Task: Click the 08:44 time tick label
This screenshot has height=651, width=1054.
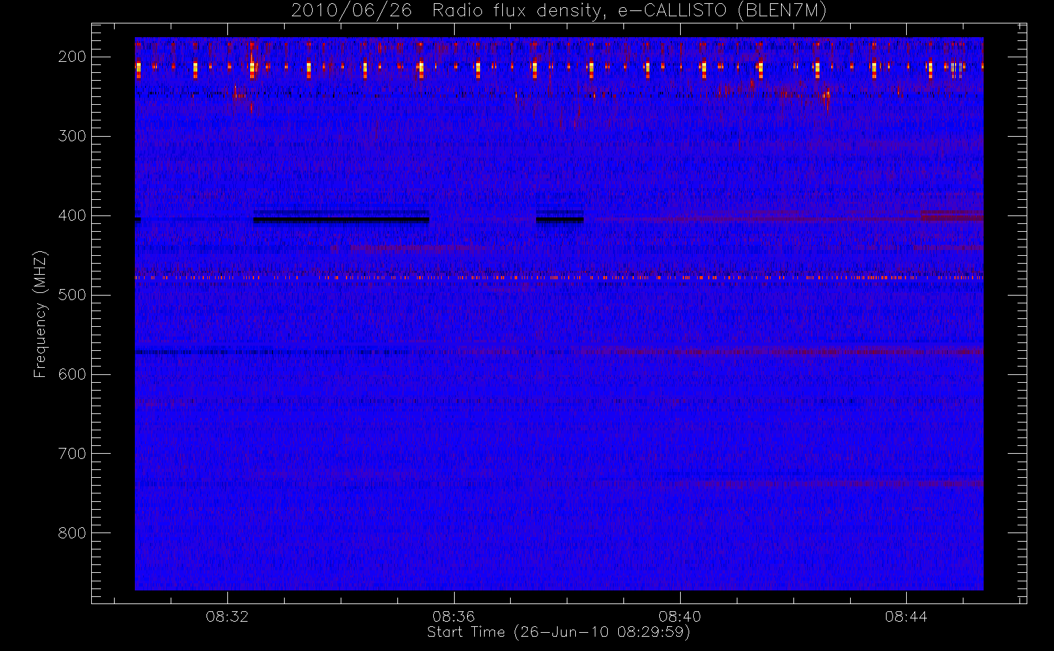Action: pos(906,616)
